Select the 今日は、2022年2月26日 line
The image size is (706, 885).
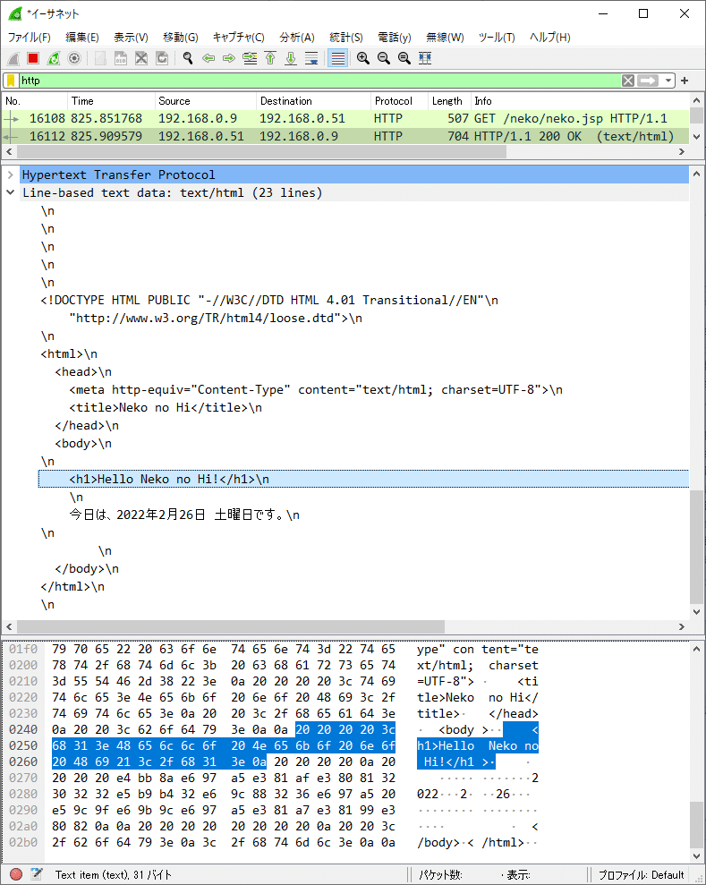[184, 515]
